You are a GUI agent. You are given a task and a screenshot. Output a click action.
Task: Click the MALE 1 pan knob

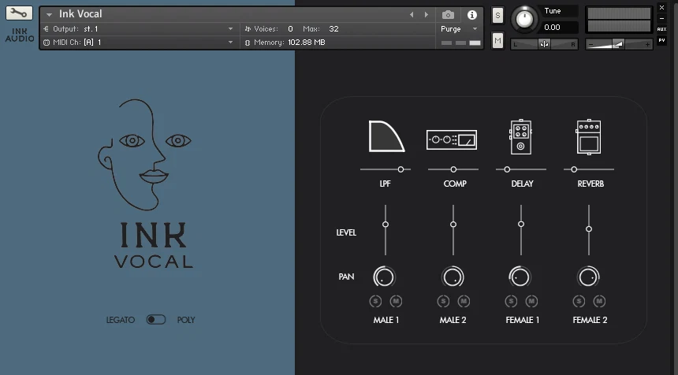tap(385, 277)
